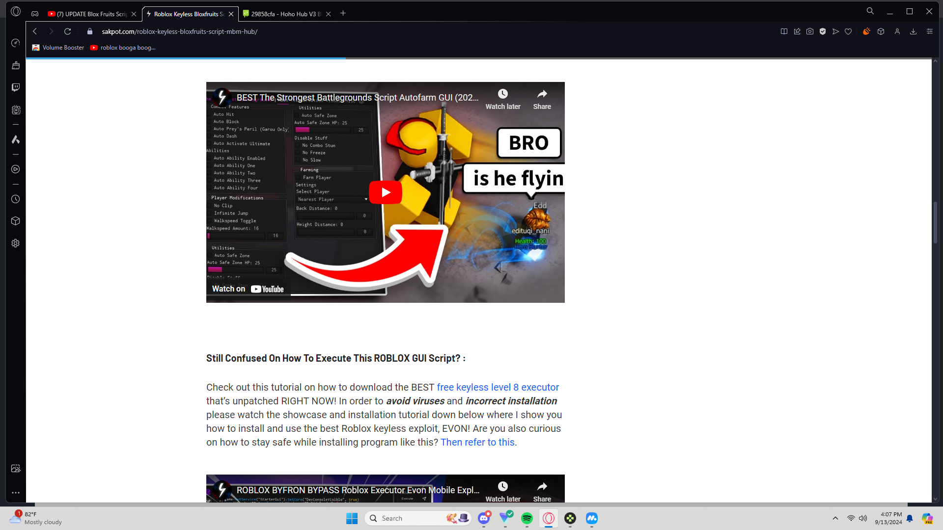Screen dimensions: 943x530
Task: Share the Strongest Battlegrounds video
Action: [x=542, y=99]
